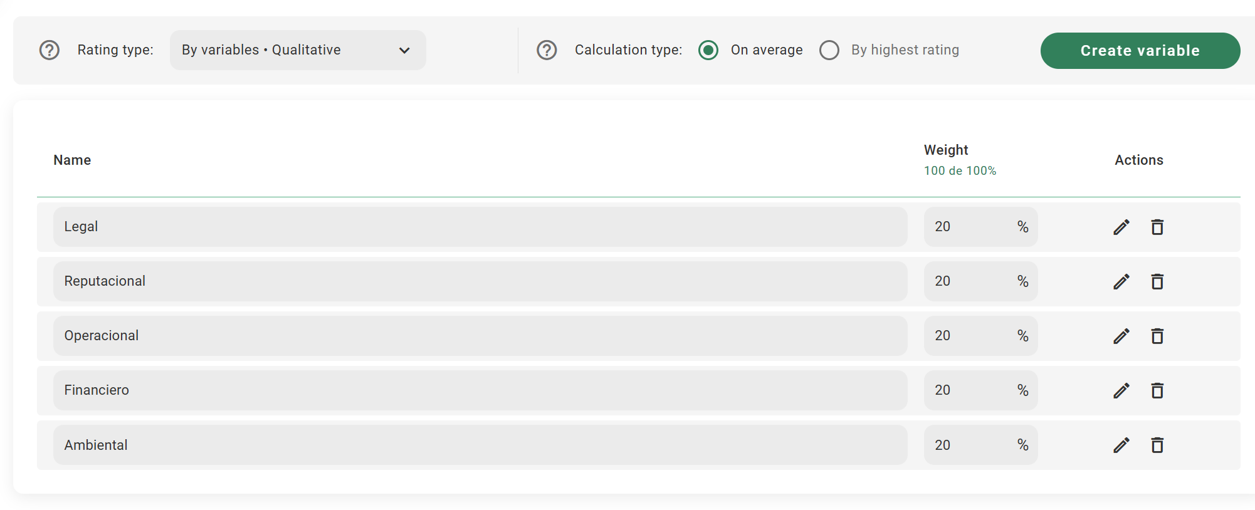Viewport: 1255px width, 510px height.
Task: Edit the Financiero variable
Action: tap(1121, 390)
